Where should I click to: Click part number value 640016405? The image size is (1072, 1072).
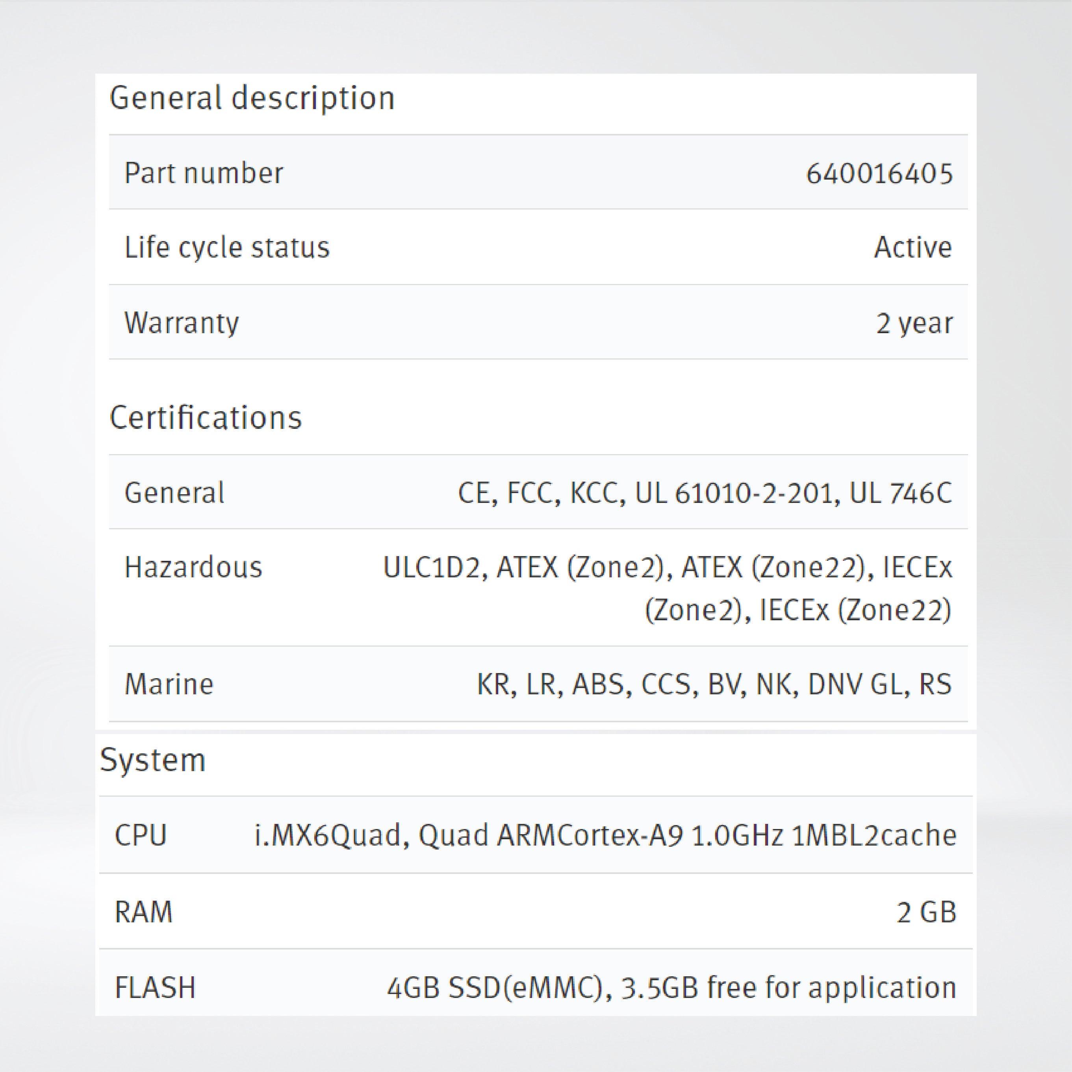click(879, 174)
